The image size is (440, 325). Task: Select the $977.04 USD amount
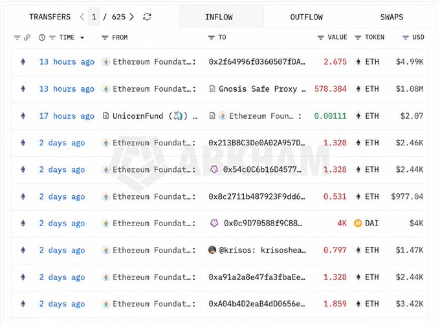tap(407, 196)
